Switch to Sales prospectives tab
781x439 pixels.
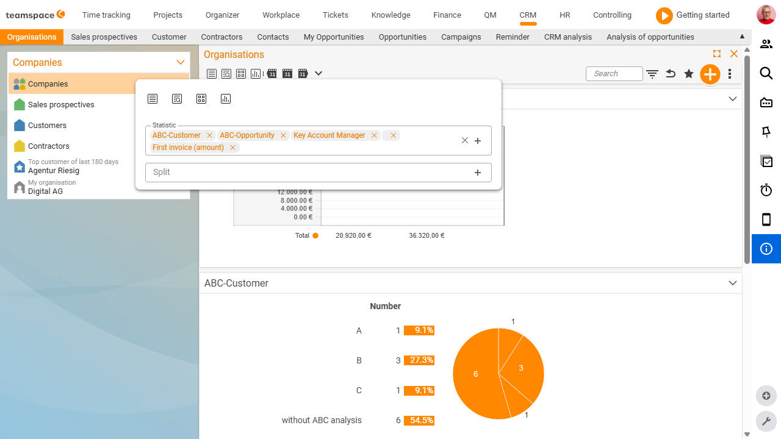(x=104, y=37)
